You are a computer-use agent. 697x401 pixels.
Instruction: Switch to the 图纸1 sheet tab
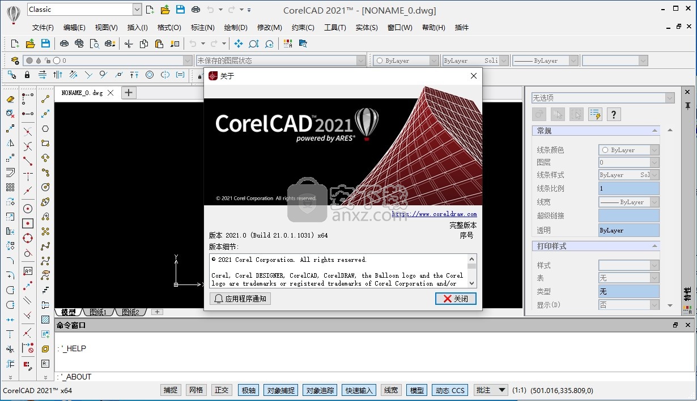[x=98, y=312]
